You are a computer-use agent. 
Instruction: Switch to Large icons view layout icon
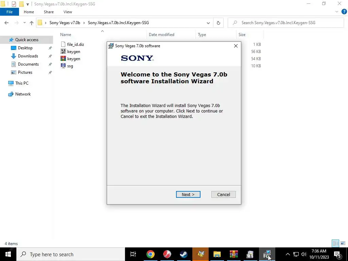point(343,243)
